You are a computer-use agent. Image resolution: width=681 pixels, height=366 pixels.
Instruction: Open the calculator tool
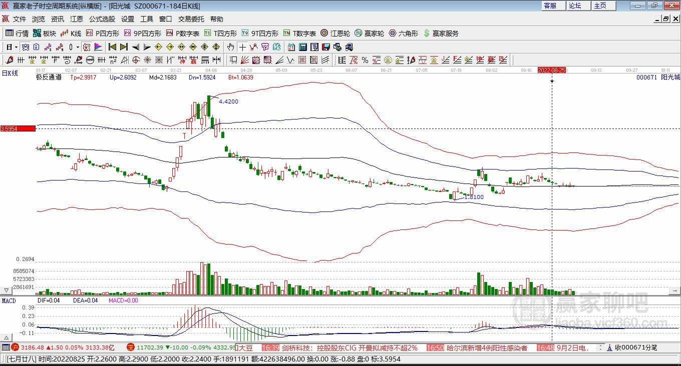[x=303, y=47]
